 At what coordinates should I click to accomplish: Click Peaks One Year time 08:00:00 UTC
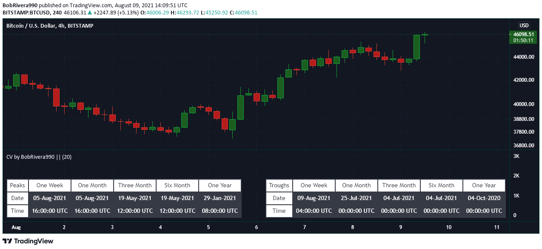[x=220, y=211]
